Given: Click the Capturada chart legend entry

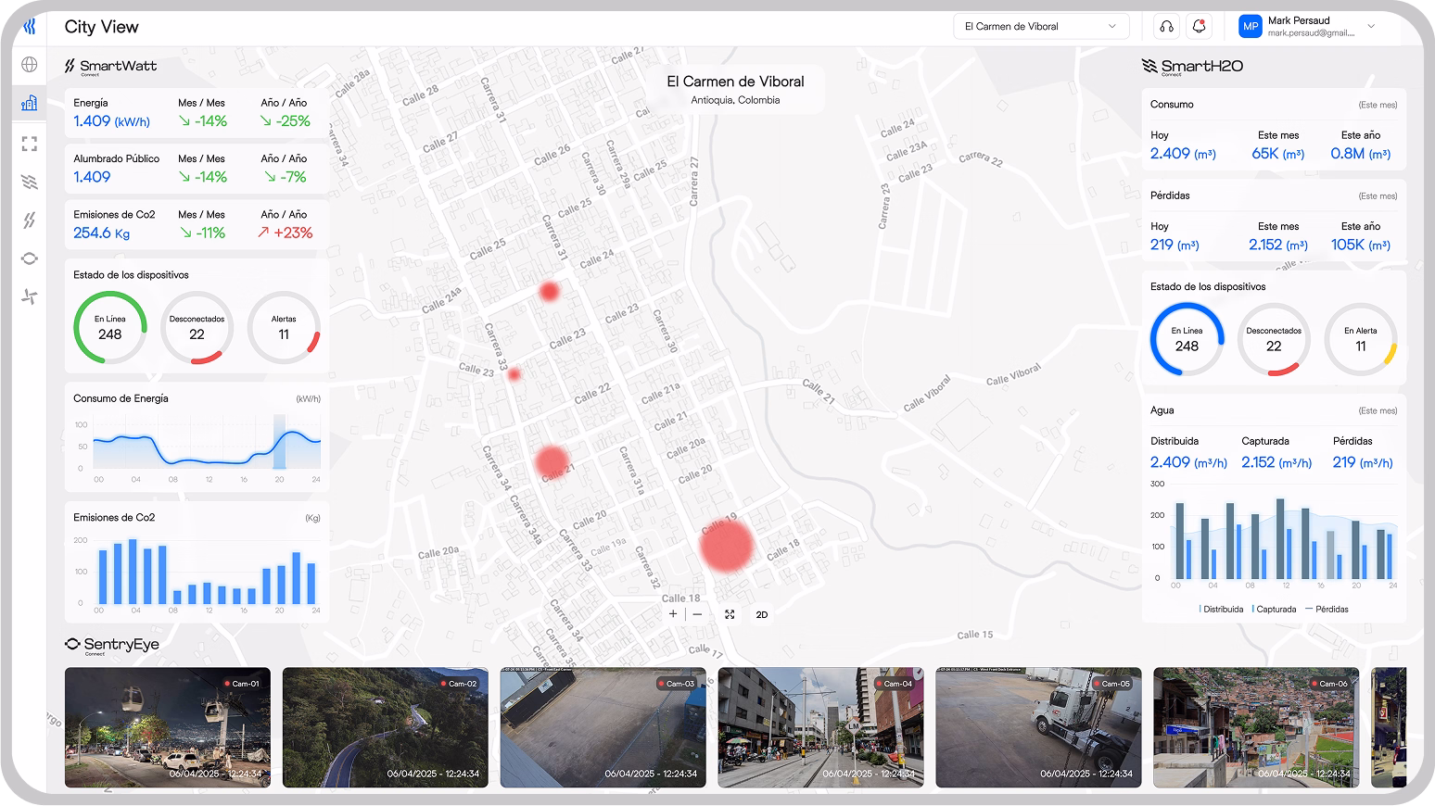Looking at the screenshot, I should pyautogui.click(x=1274, y=610).
